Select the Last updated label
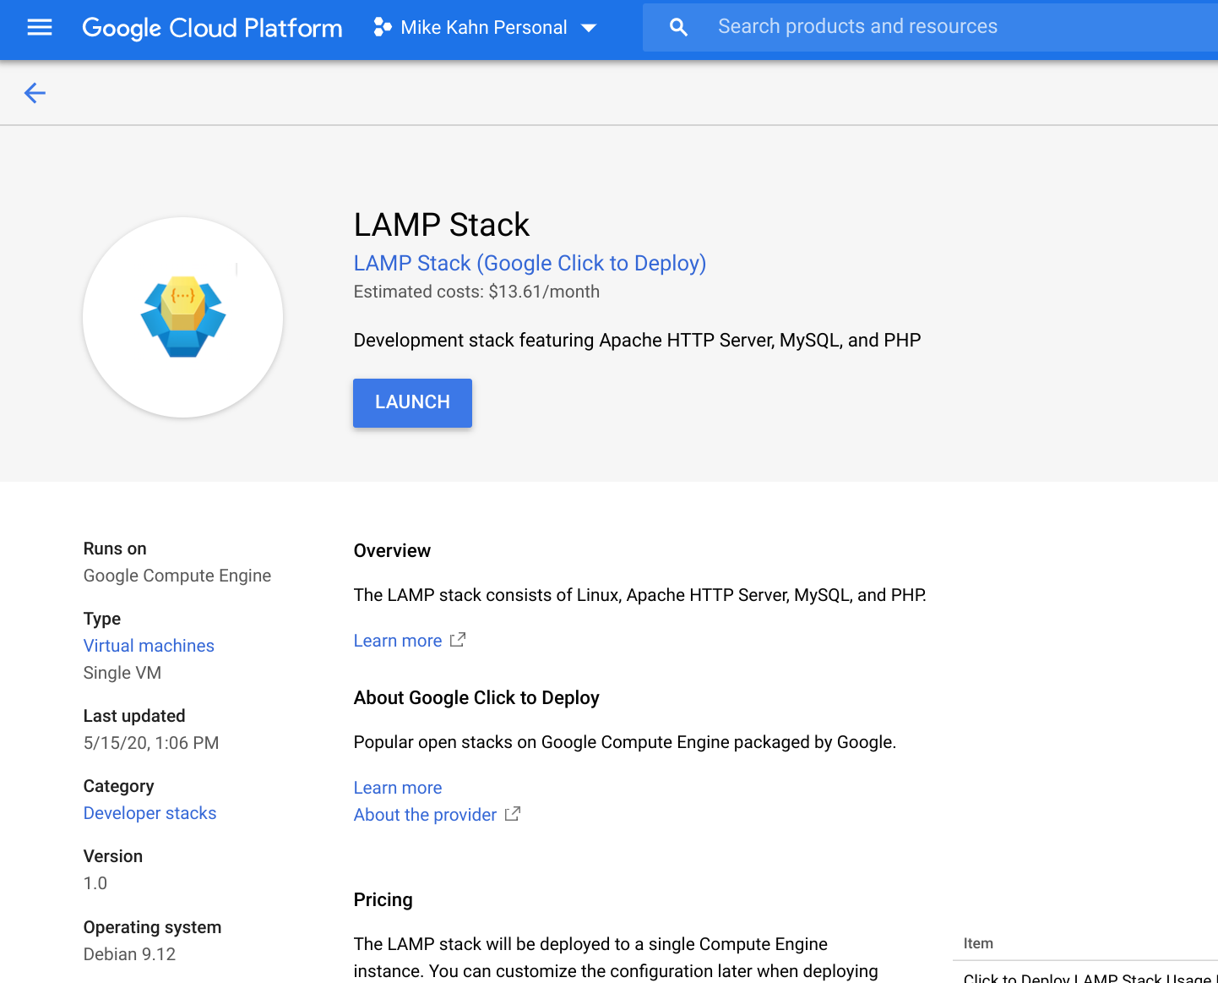 tap(134, 716)
